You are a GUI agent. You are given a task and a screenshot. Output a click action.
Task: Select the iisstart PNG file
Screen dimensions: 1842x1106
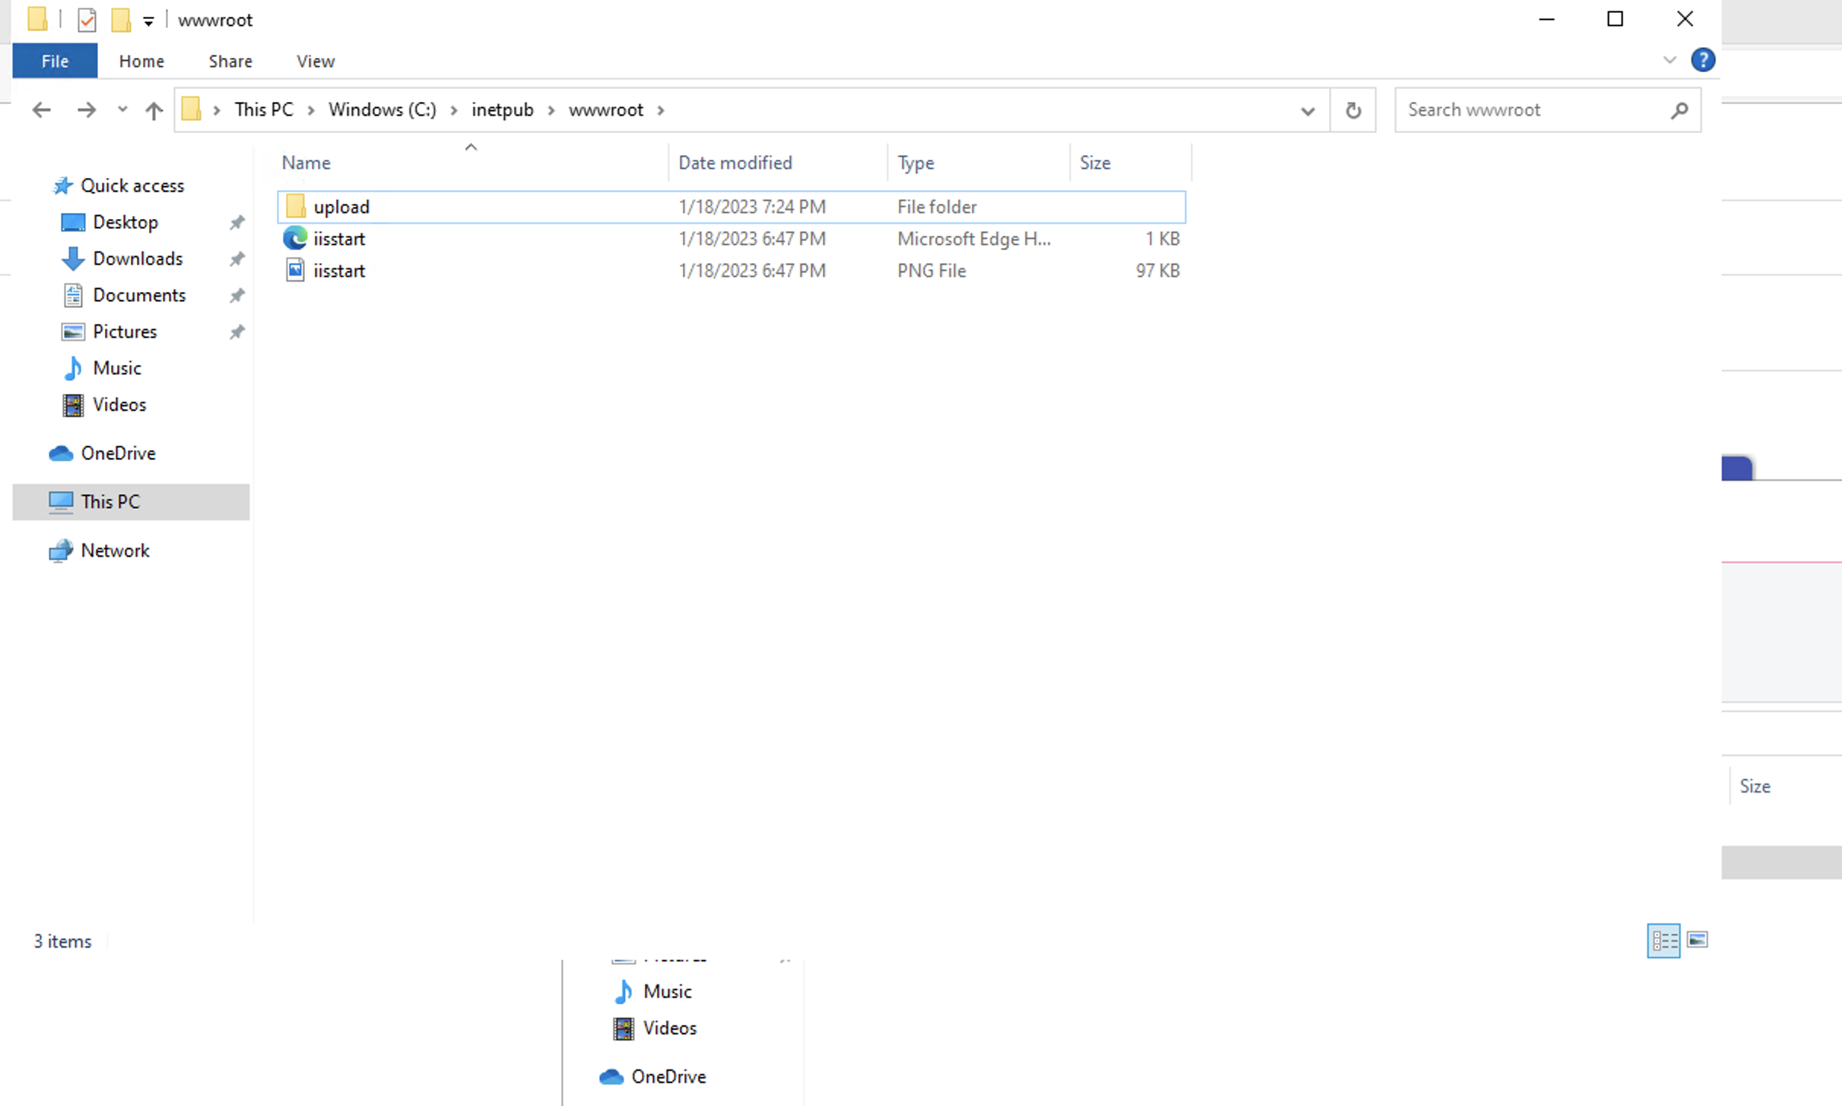[339, 270]
